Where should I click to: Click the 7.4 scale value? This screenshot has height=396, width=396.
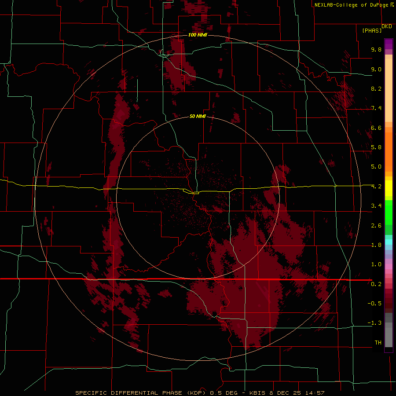click(x=376, y=108)
